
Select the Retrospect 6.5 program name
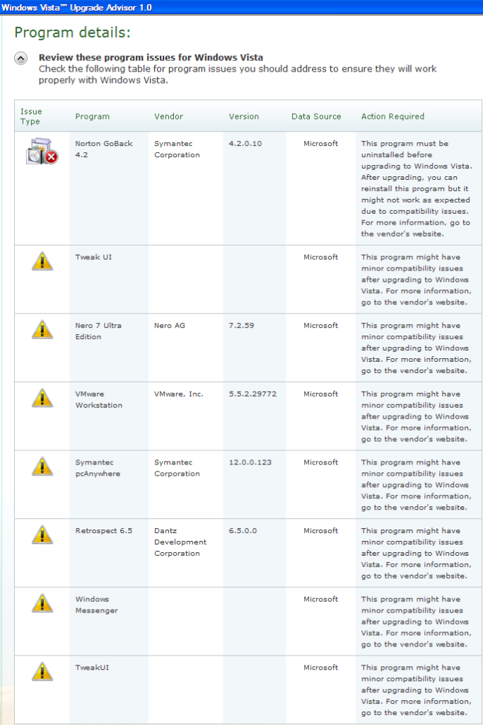(104, 531)
